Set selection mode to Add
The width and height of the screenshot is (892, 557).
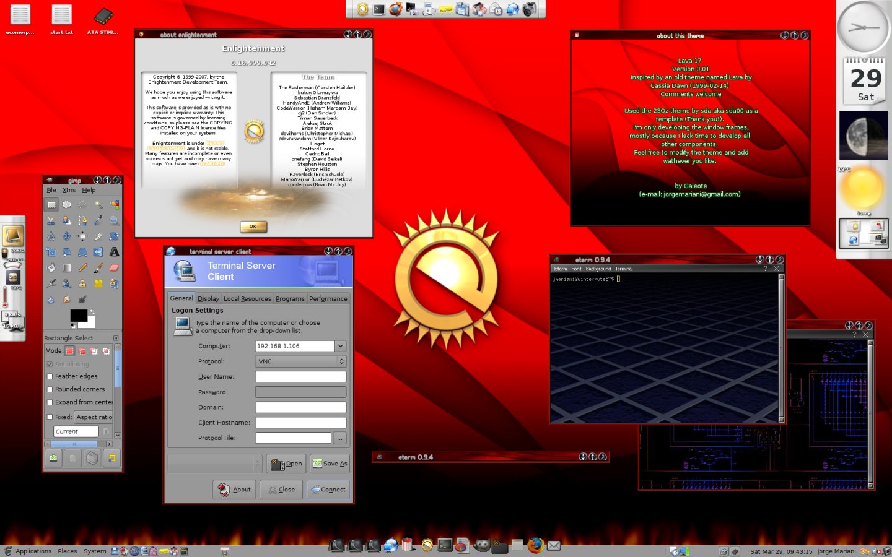[82, 351]
